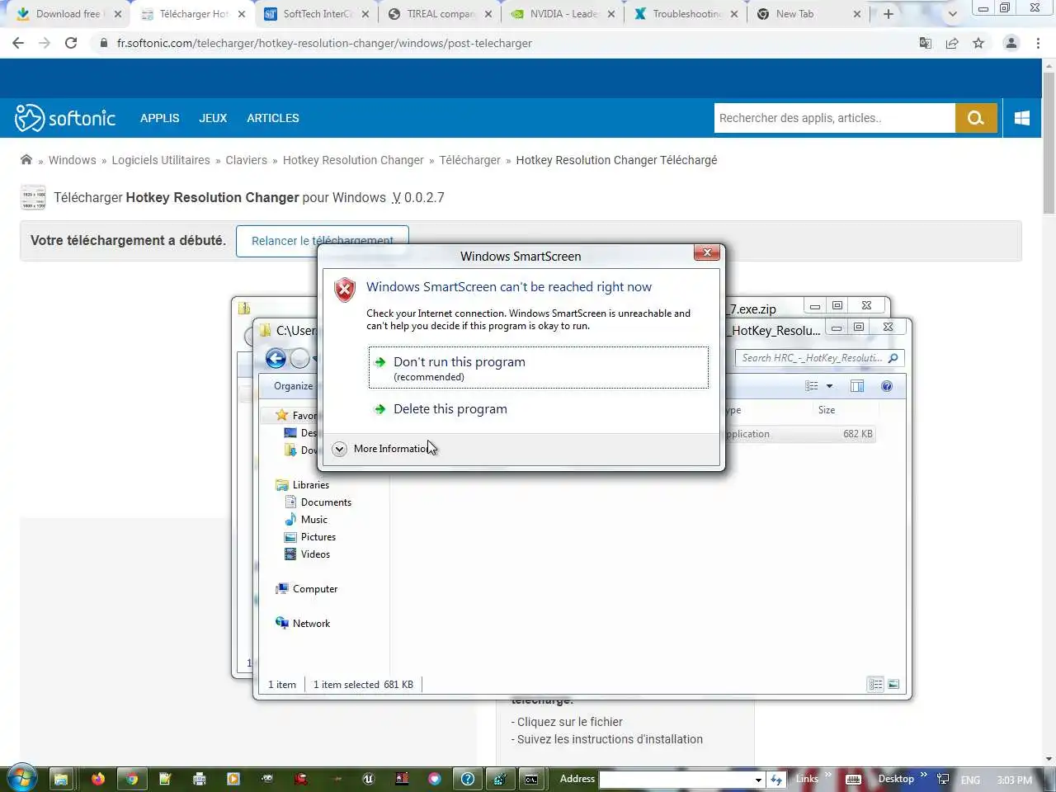Follow the Logiciels Utilitaires breadcrumb link

pyautogui.click(x=161, y=160)
